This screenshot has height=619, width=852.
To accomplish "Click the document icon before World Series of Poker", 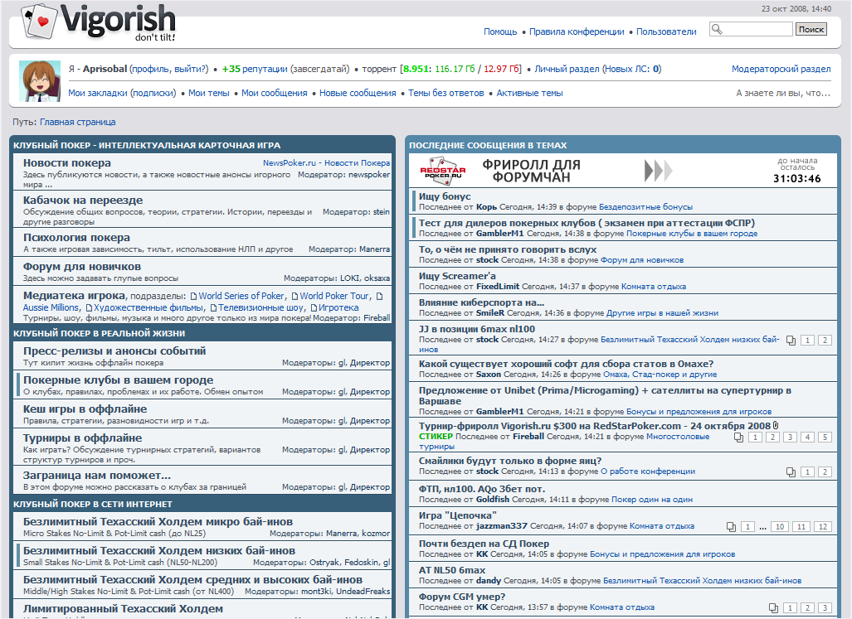I will click(193, 296).
